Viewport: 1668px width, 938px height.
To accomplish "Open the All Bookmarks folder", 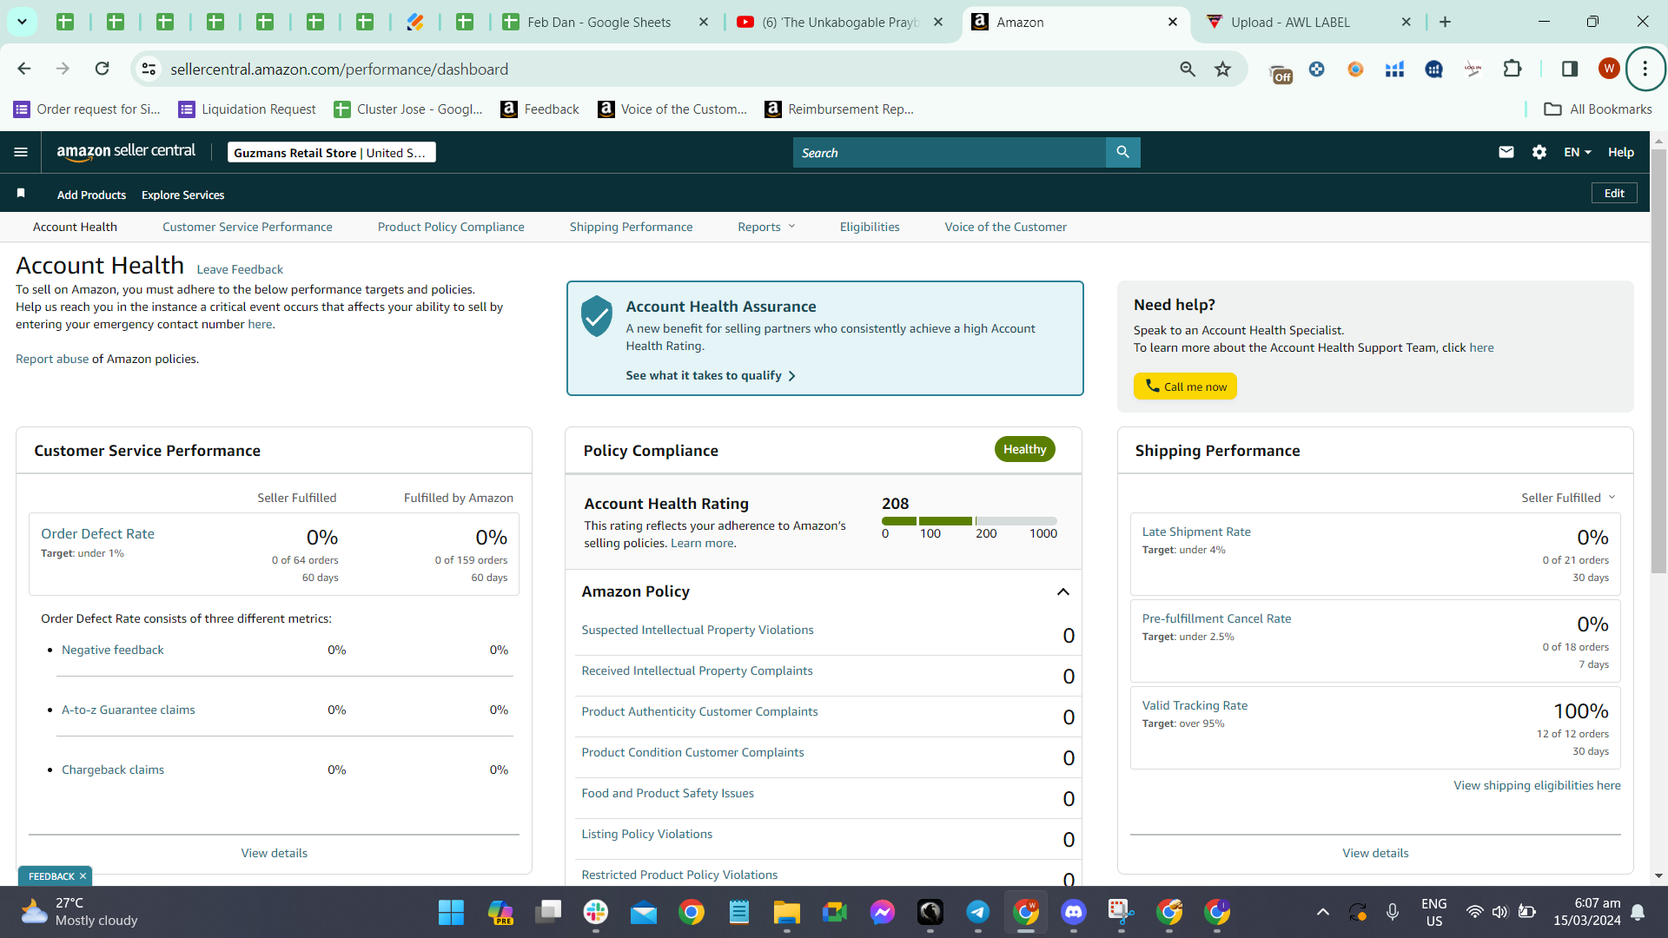I will click(x=1598, y=109).
